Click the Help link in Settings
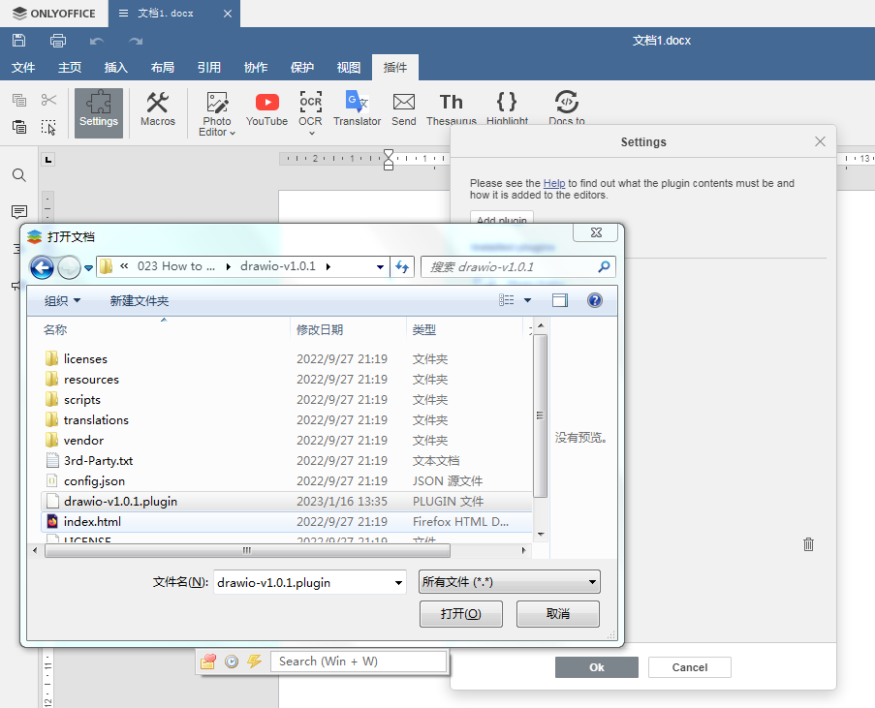Screen dimensions: 875x708 554,183
